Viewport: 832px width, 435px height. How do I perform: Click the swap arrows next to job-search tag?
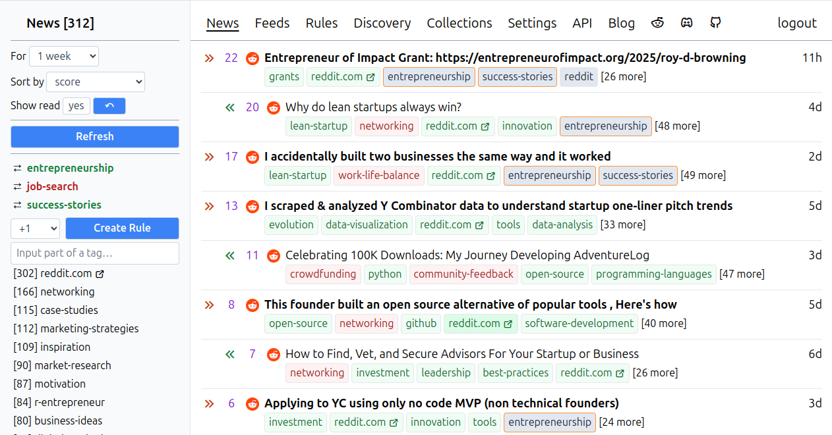pos(17,187)
